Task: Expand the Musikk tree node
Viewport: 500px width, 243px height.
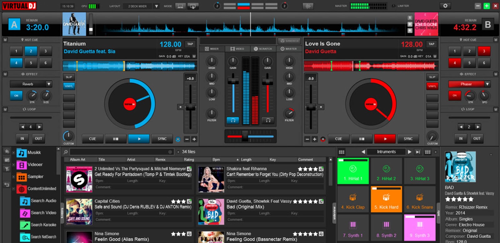Action: 13,153
